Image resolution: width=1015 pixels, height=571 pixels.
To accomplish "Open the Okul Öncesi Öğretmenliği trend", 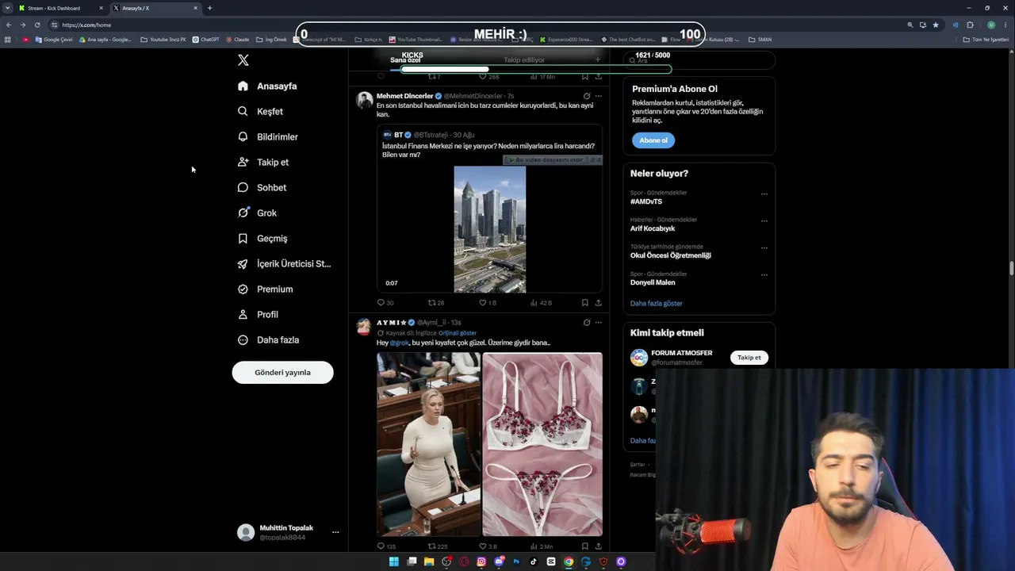I will 671,255.
